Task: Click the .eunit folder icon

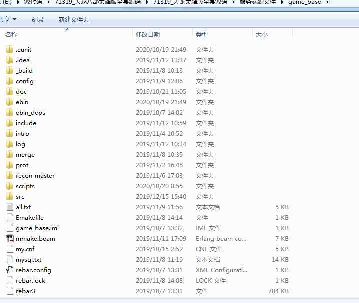Action: 10,50
